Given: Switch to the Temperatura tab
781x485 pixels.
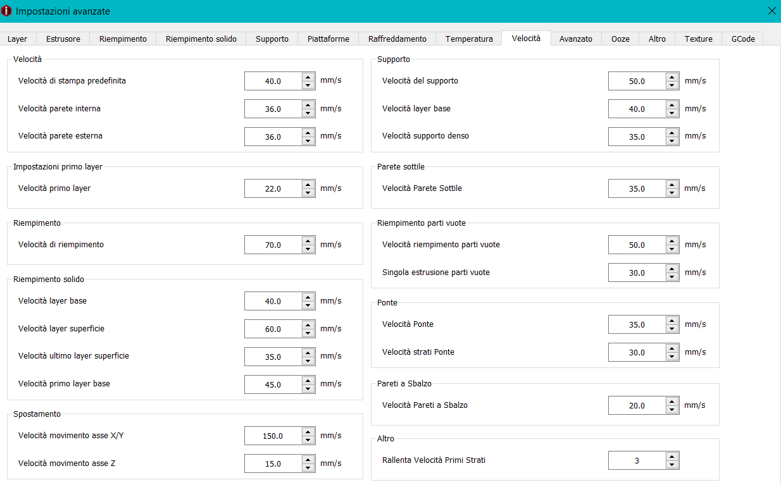Looking at the screenshot, I should pyautogui.click(x=469, y=39).
